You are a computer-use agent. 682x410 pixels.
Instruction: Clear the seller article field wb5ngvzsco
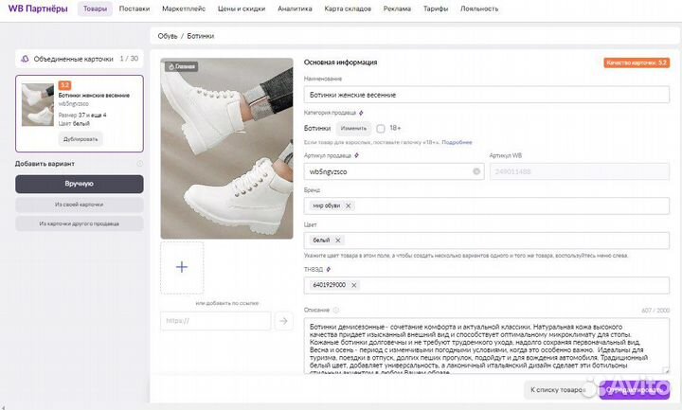tap(476, 171)
